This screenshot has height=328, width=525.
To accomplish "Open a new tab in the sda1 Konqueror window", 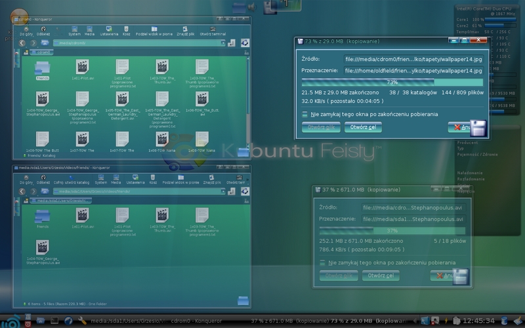I will [x=26, y=201].
